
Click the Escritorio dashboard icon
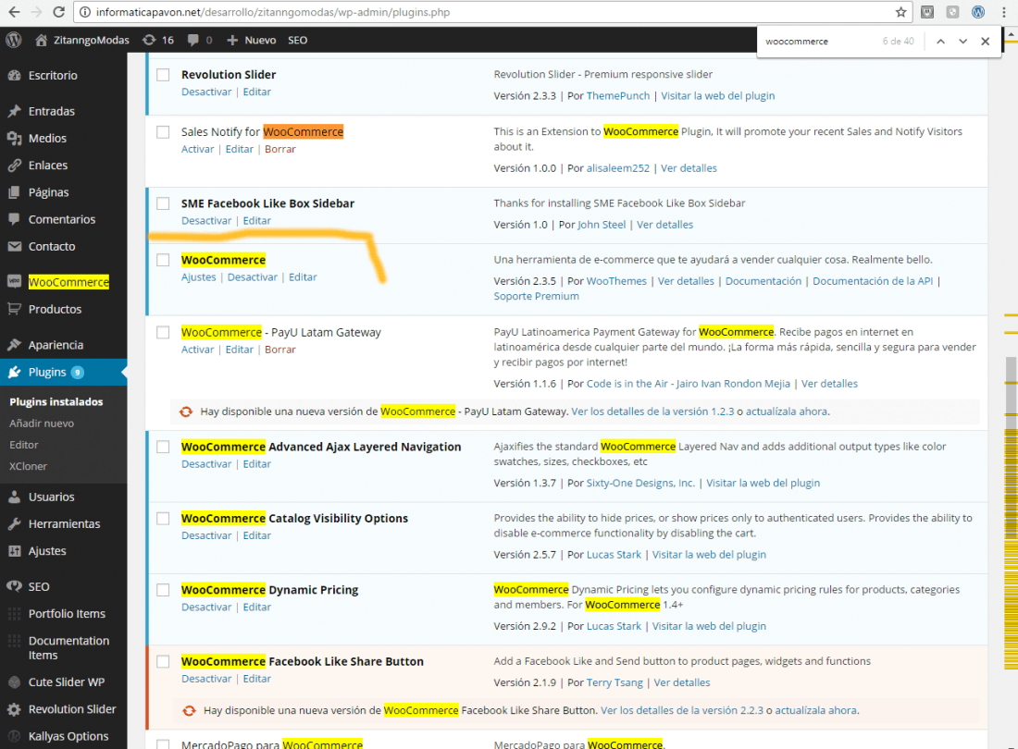coord(14,75)
